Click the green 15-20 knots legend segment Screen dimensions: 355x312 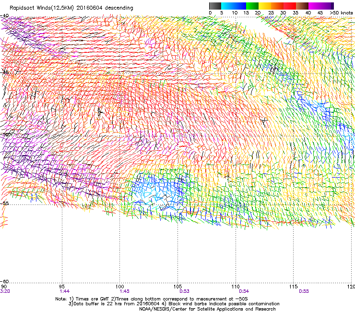pos(252,6)
